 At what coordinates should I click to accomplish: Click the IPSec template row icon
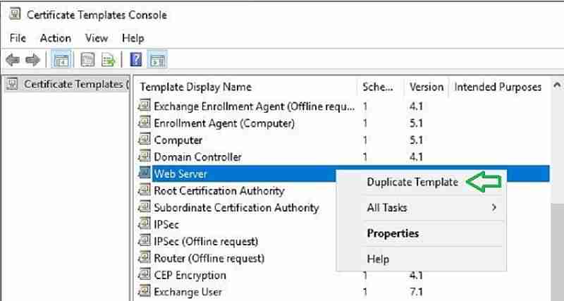pos(145,224)
